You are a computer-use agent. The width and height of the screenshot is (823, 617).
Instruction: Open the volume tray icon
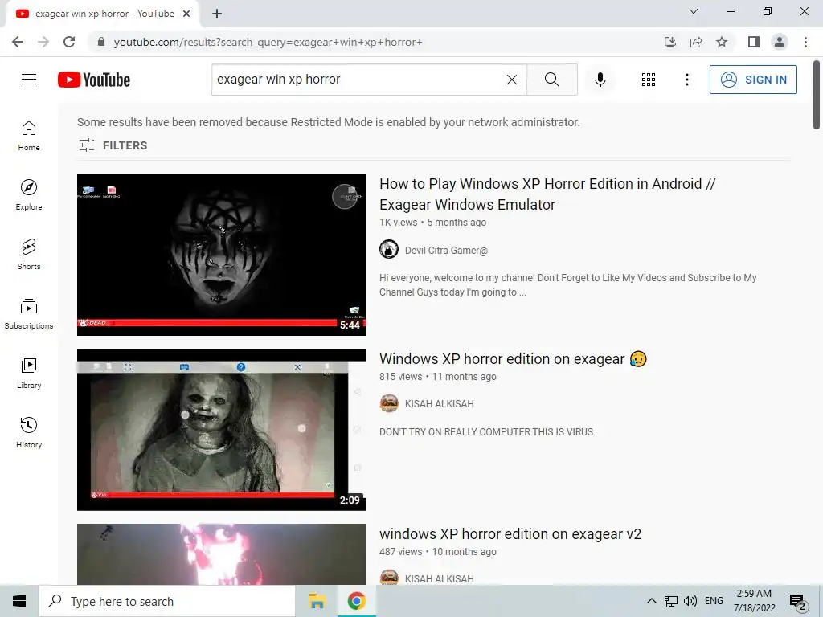click(x=690, y=601)
